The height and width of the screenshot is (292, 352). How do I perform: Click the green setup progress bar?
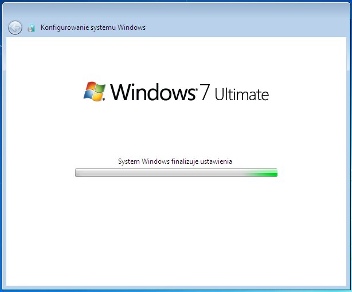coord(176,173)
